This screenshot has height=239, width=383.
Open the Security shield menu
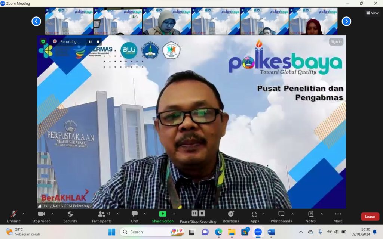tap(70, 217)
